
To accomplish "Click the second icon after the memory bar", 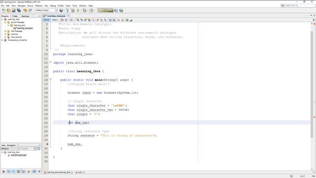I will tap(121, 10).
